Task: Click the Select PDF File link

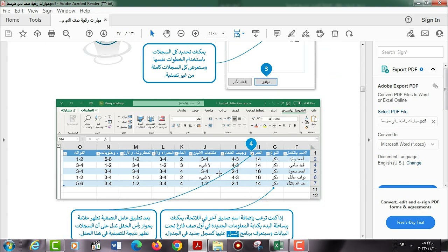Action: pos(392,112)
